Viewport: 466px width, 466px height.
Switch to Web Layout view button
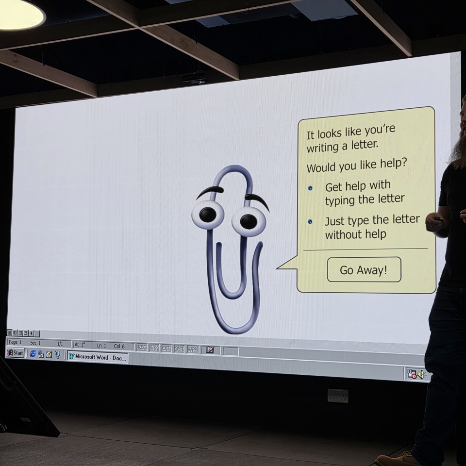tap(15, 333)
